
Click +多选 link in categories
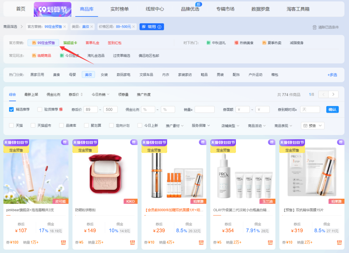(332, 75)
